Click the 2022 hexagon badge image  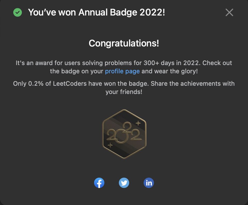(x=124, y=134)
